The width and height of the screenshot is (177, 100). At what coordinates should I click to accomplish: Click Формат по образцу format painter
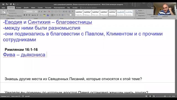[x=14, y=16]
